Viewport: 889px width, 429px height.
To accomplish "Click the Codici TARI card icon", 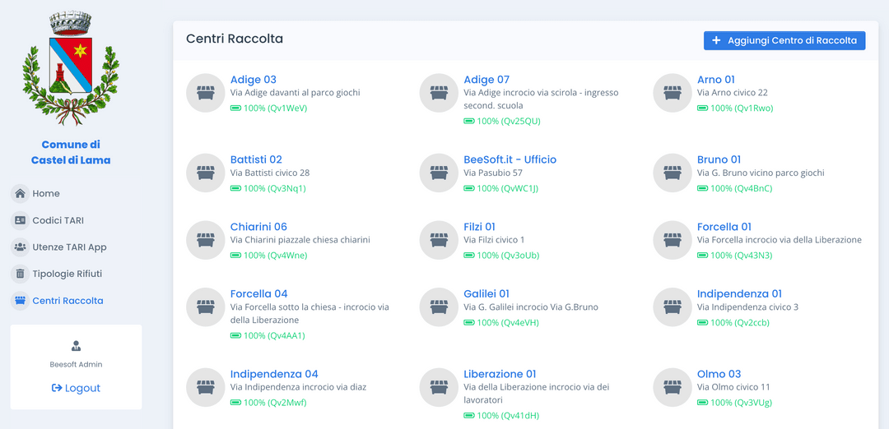I will click(x=20, y=220).
